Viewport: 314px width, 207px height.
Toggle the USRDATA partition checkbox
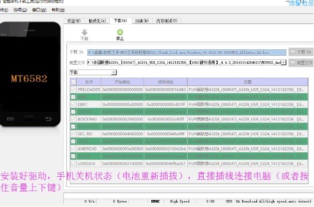click(x=73, y=164)
